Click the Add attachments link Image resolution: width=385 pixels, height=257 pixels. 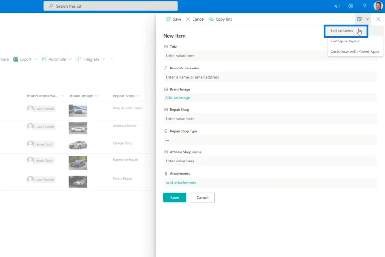coord(181,183)
